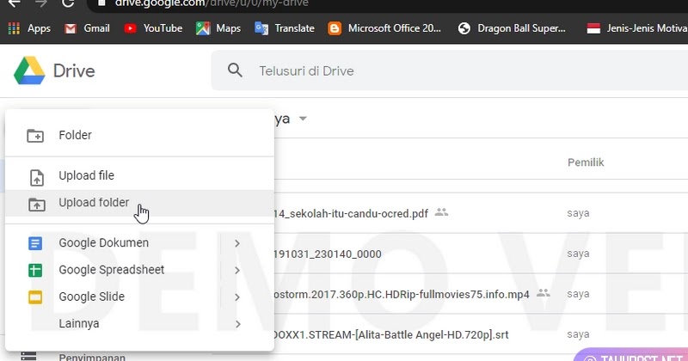Open the My Drive dropdown arrow
The height and width of the screenshot is (361, 688).
coord(303,119)
